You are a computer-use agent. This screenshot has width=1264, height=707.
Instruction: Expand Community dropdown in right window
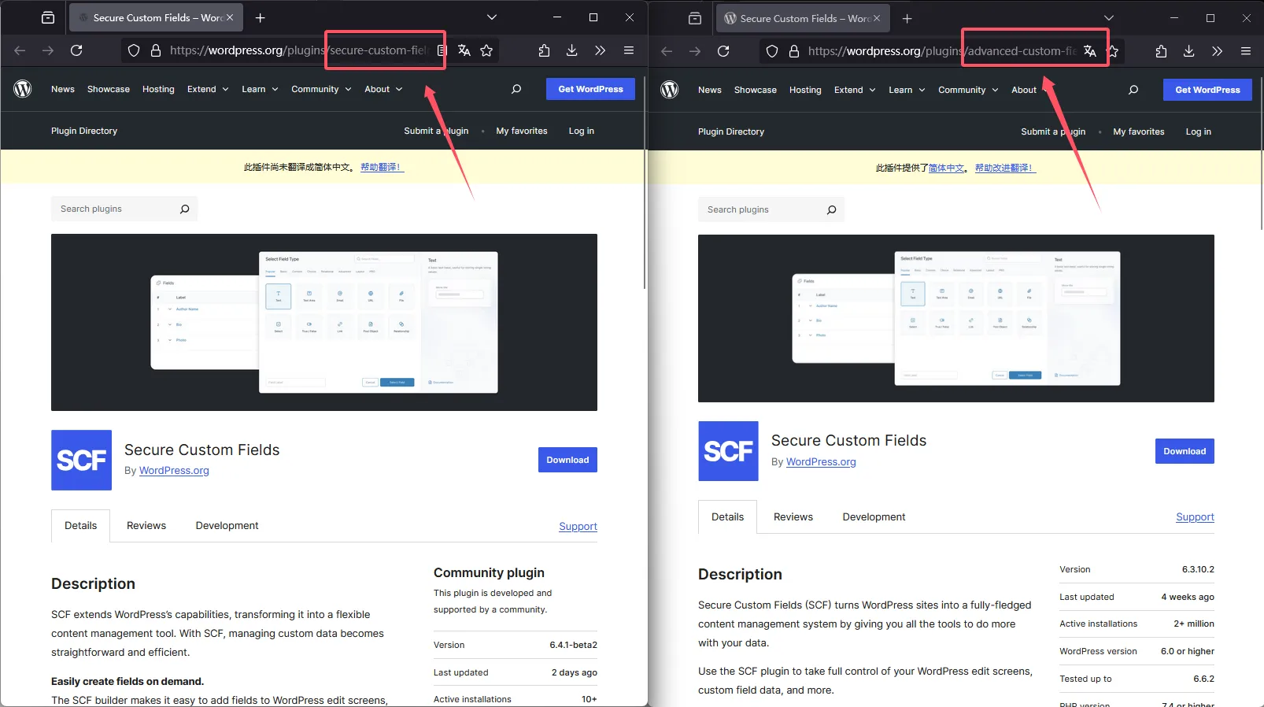coord(968,90)
